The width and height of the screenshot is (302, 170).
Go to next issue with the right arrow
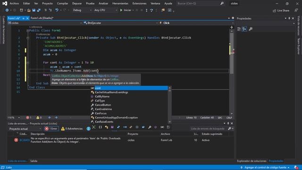click(x=56, y=118)
